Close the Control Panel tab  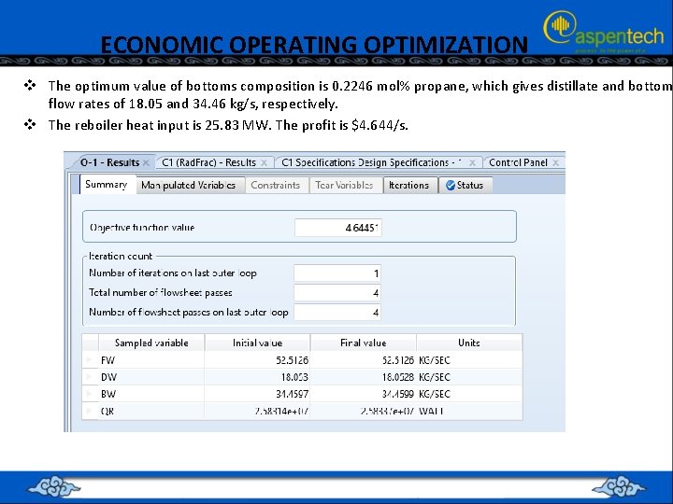point(556,162)
